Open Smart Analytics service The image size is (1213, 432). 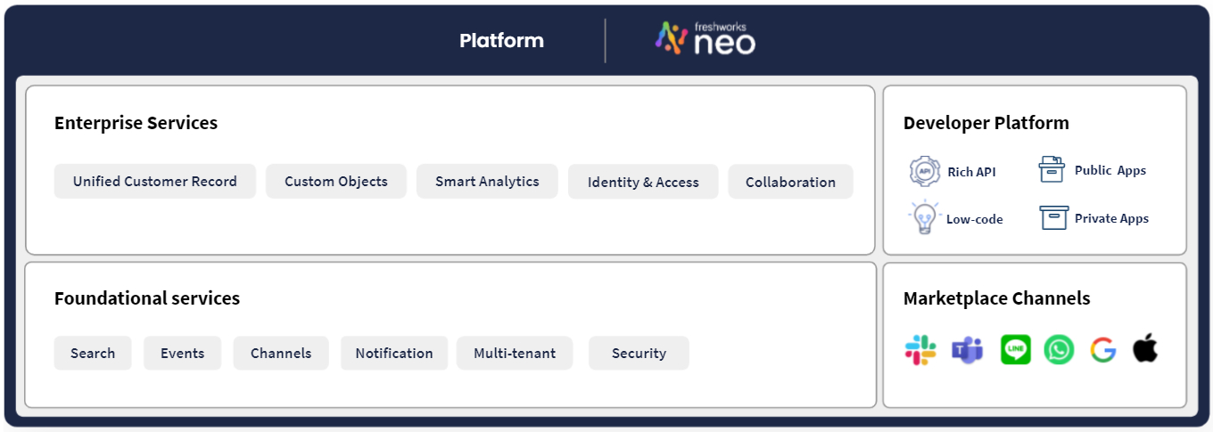[x=487, y=182]
